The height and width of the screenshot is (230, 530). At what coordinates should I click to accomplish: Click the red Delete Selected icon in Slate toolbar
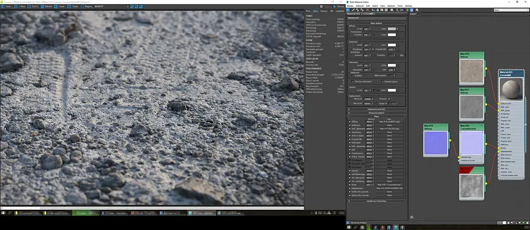368,10
